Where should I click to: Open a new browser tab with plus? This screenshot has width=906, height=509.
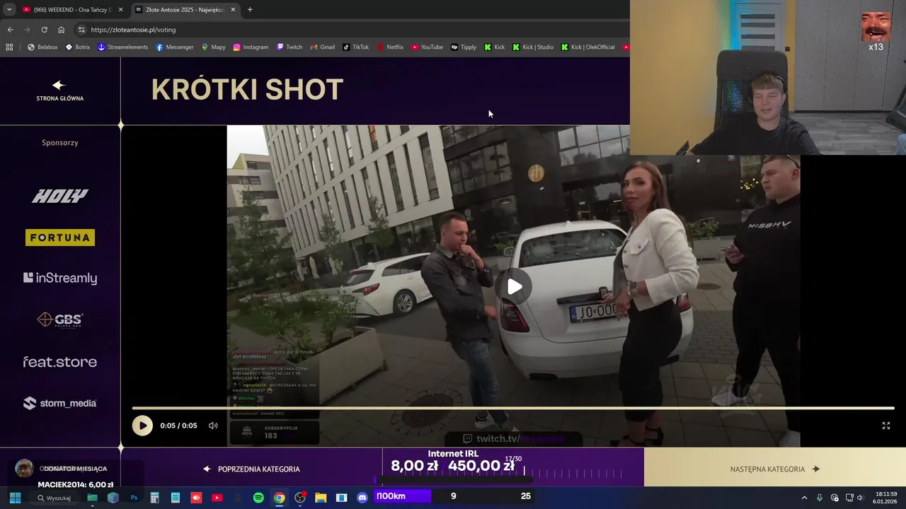click(250, 9)
